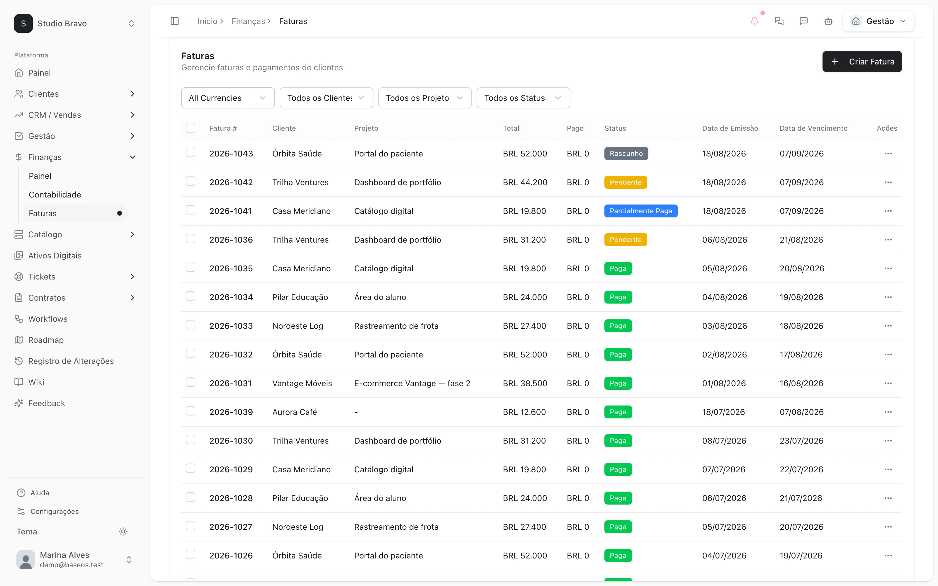
Task: Select checkbox for invoice 2026-1032
Action: point(190,353)
